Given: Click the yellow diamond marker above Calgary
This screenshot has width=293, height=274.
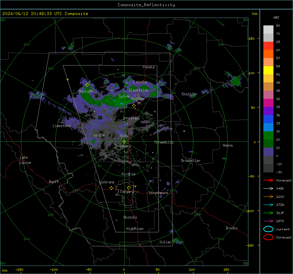Looking at the screenshot, I should 129,188.
